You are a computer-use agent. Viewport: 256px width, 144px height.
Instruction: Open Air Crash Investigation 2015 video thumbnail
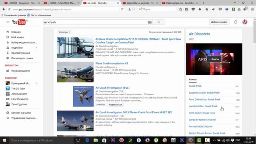pos(75,121)
